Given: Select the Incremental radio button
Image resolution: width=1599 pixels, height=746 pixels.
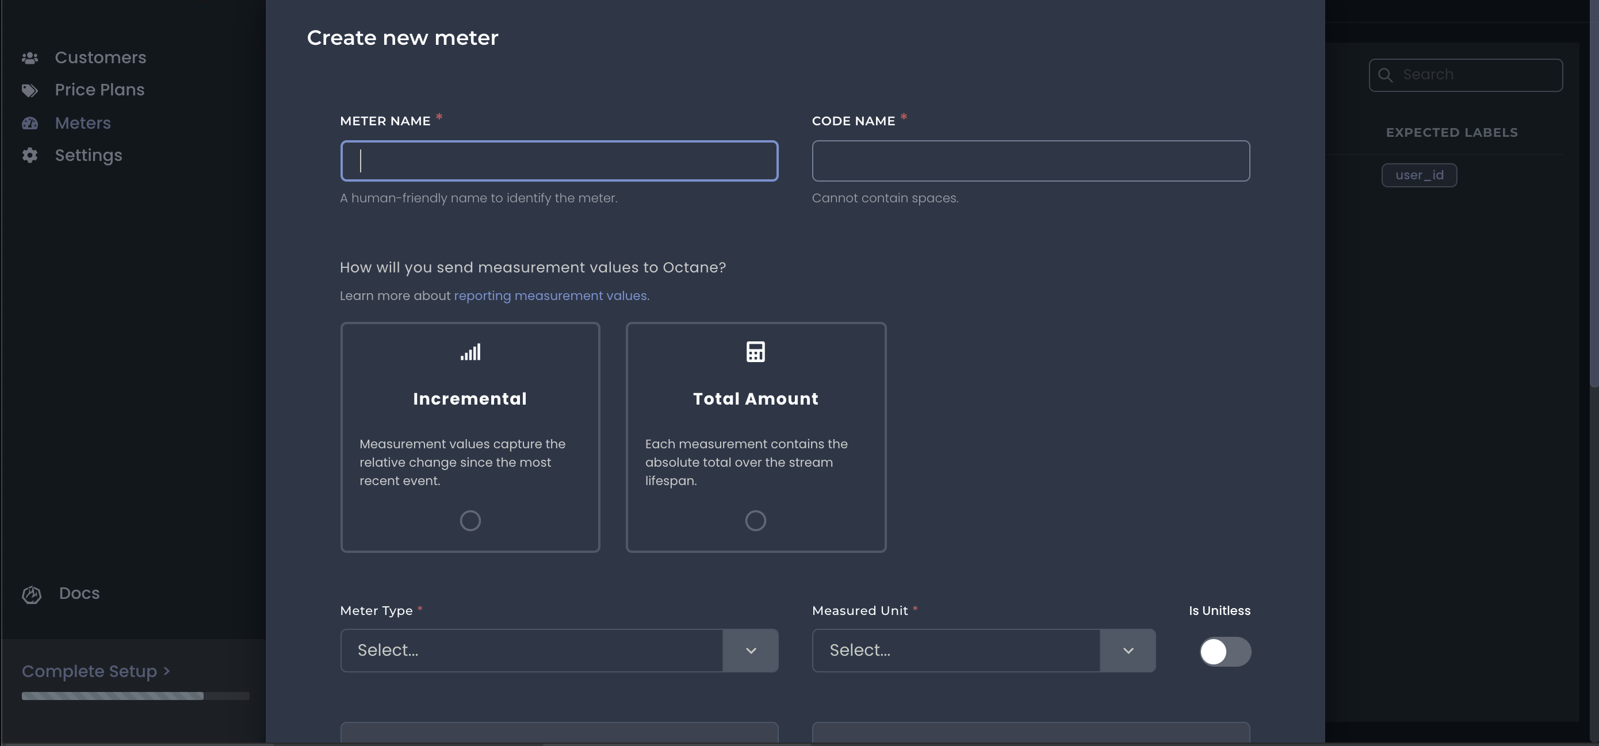Looking at the screenshot, I should click(x=470, y=520).
